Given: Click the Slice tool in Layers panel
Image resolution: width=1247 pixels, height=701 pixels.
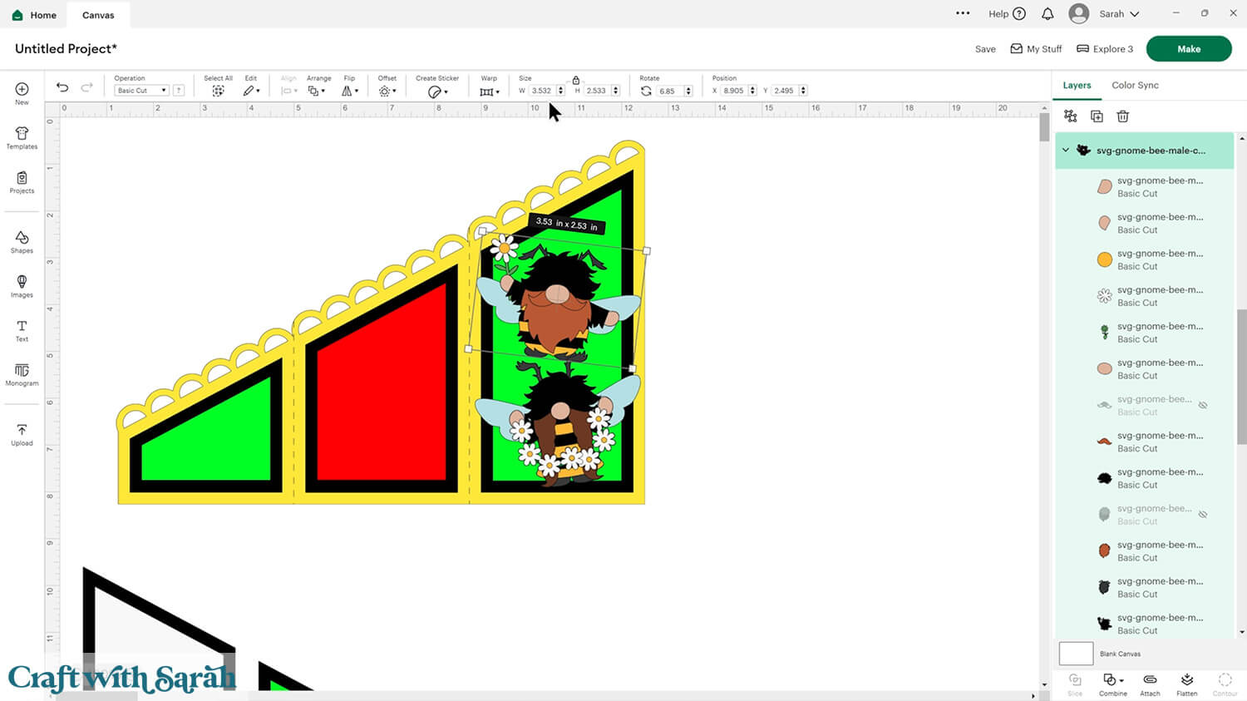Looking at the screenshot, I should click(x=1075, y=684).
